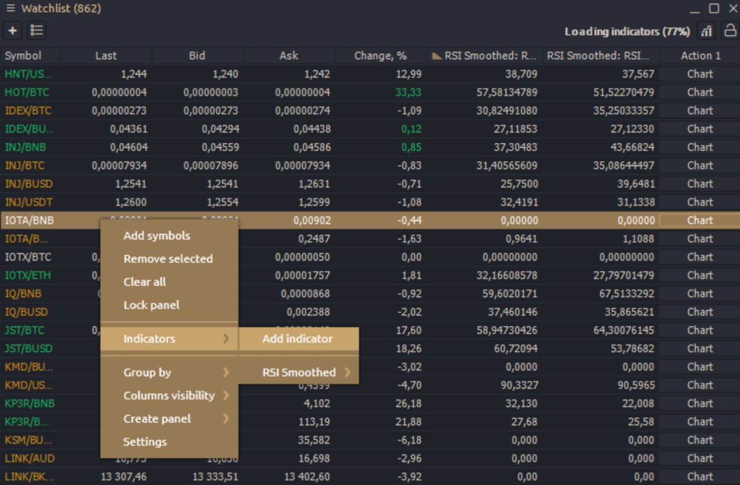Minimize the Watchlist panel

pyautogui.click(x=695, y=9)
